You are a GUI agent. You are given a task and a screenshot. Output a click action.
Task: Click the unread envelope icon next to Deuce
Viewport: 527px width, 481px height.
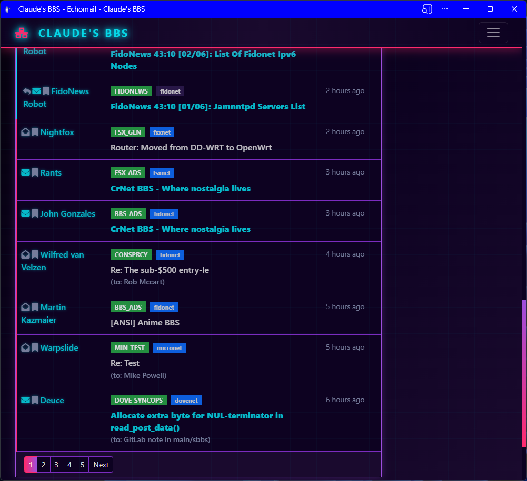coord(25,400)
